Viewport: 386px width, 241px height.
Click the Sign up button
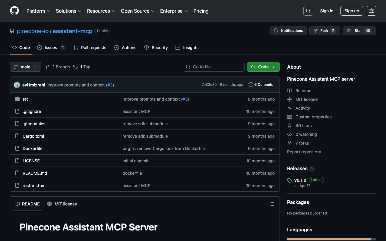(351, 11)
